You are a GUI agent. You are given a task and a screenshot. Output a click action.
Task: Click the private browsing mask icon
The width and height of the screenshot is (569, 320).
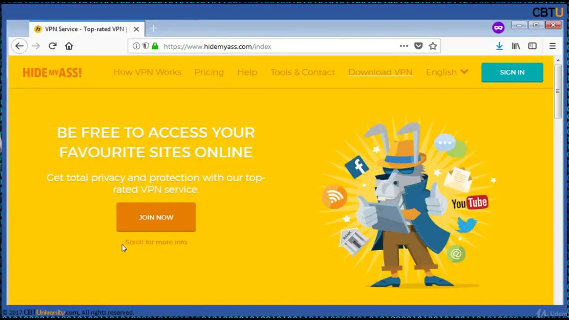[498, 28]
